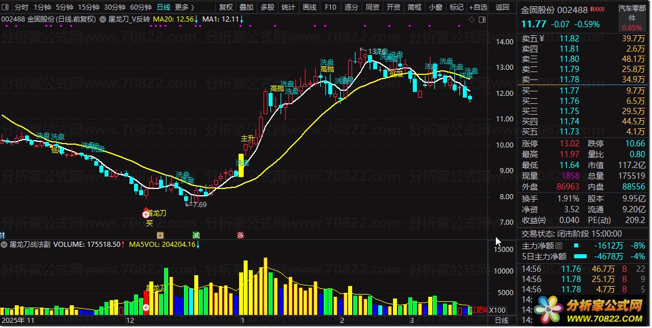Viewport: 652px width, 328px height.
Task: Click the 屠龙刀_V反转 indicator name
Action: click(x=129, y=19)
